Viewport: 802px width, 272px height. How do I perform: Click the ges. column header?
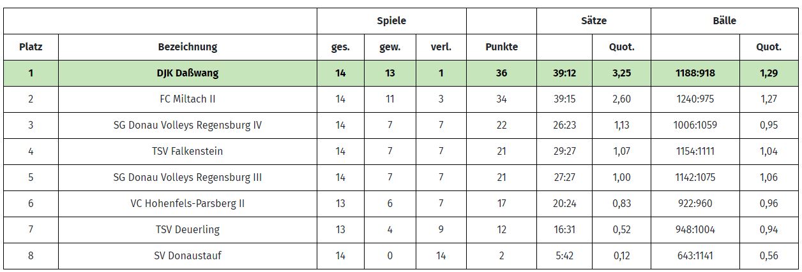[340, 47]
